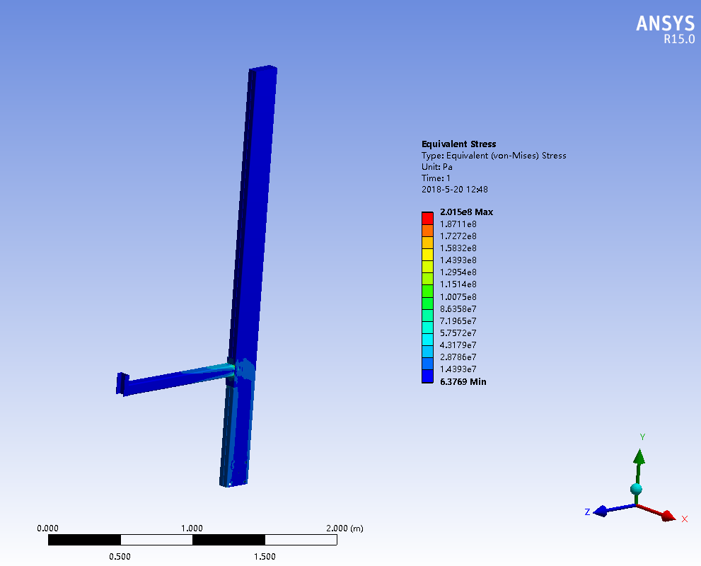Click the date stamp '2018-5-20 12:48'
This screenshot has width=701, height=566.
[x=455, y=190]
